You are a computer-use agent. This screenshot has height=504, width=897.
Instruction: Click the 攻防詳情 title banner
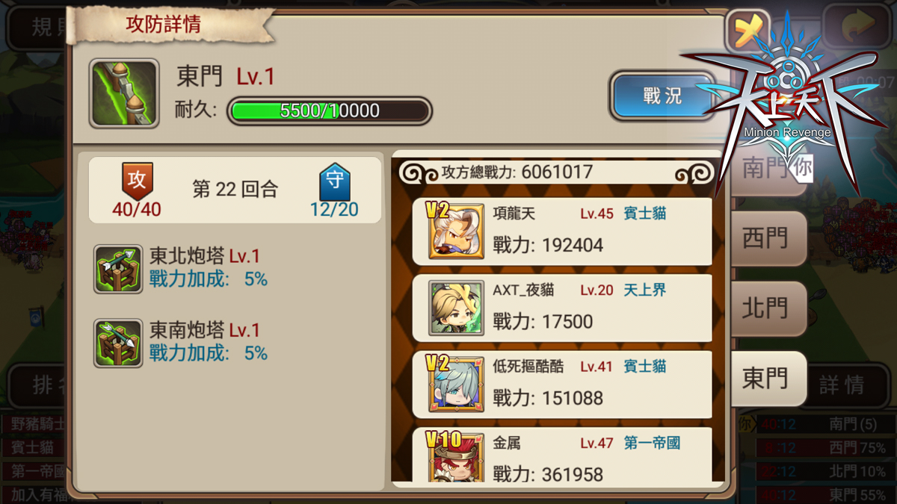[163, 25]
